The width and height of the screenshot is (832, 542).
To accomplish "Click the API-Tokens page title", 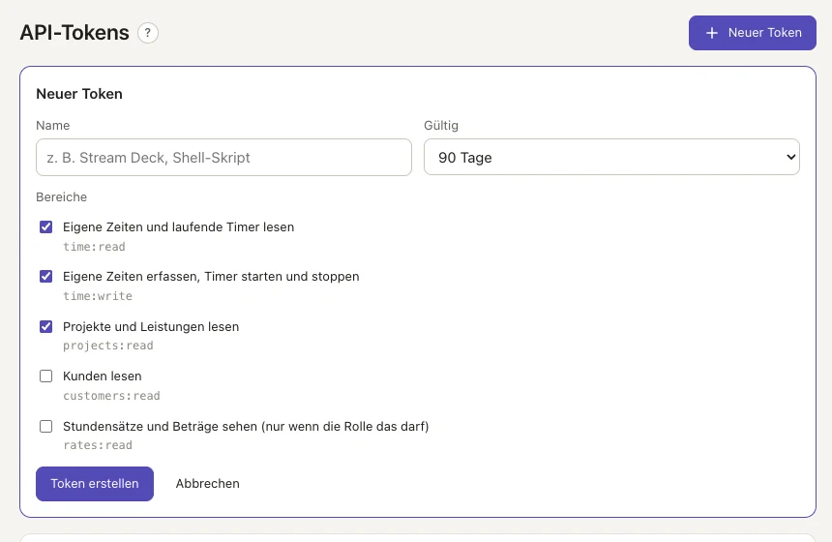I will pyautogui.click(x=74, y=33).
